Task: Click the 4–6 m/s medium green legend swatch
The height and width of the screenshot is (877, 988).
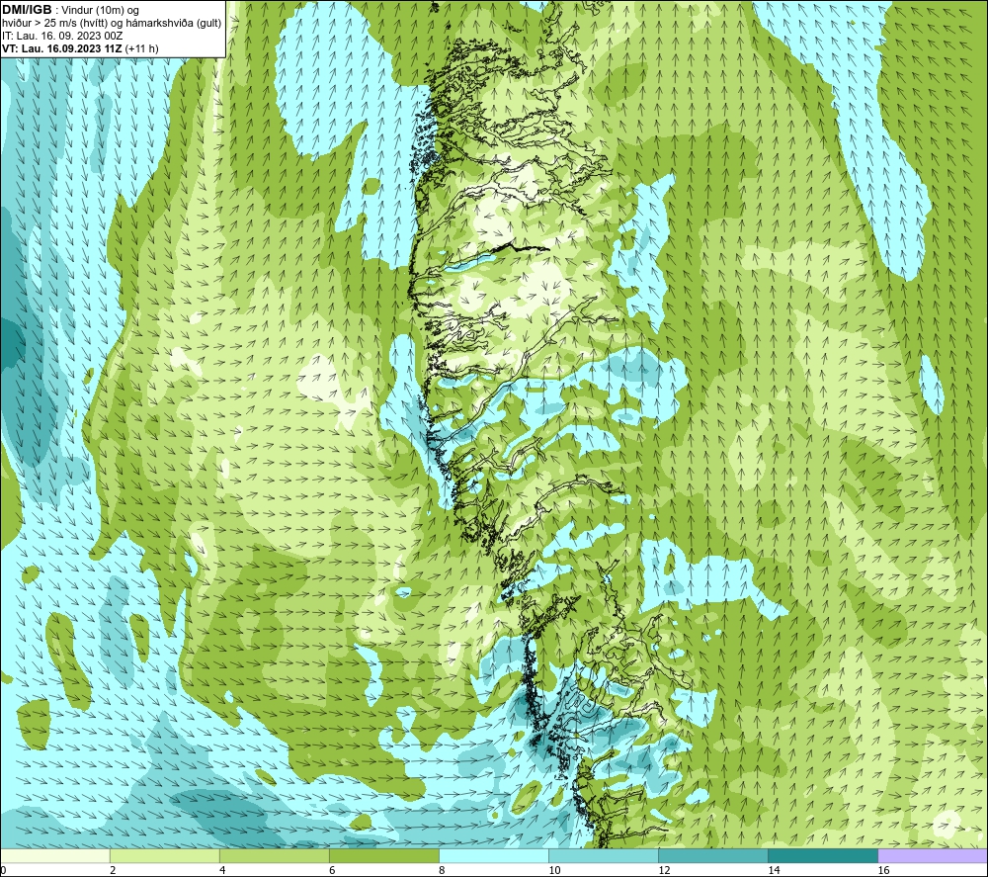Action: [x=275, y=856]
